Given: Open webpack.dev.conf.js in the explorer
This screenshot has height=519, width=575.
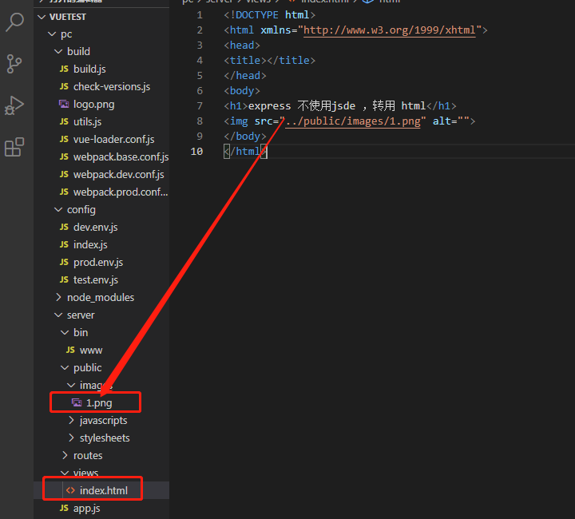Looking at the screenshot, I should [118, 174].
